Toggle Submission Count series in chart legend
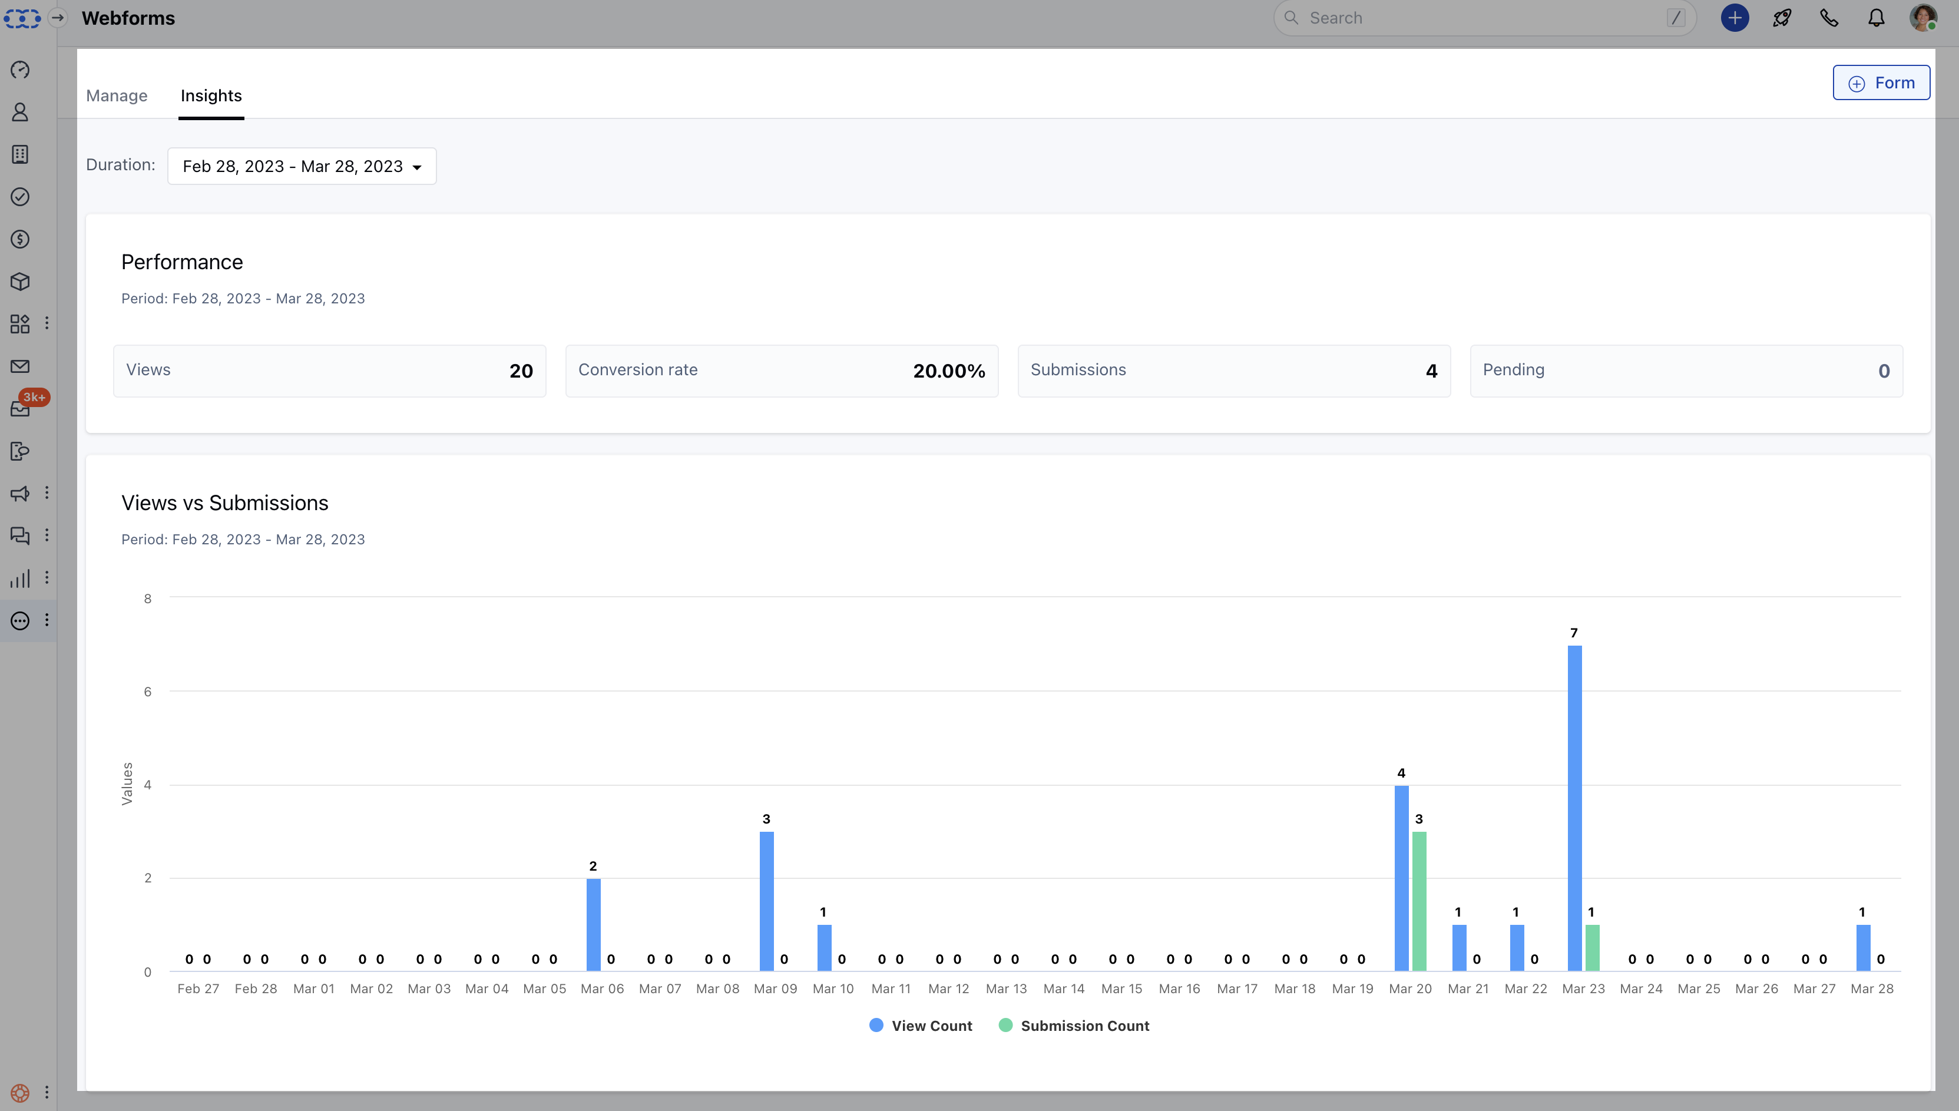The height and width of the screenshot is (1111, 1959). [x=1074, y=1026]
